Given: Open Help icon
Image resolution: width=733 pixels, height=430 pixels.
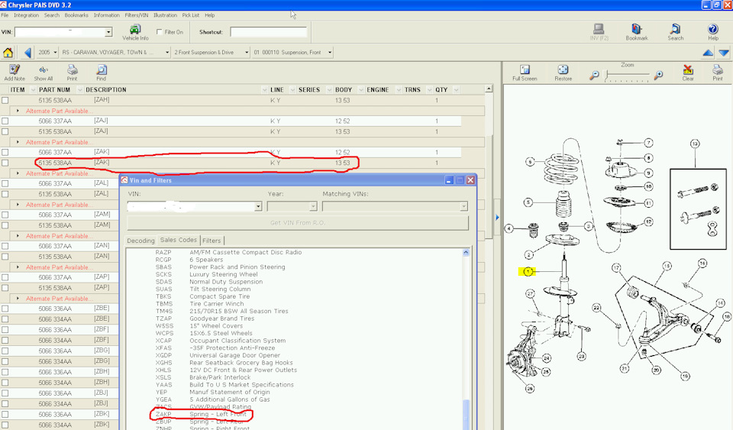Looking at the screenshot, I should tap(713, 32).
